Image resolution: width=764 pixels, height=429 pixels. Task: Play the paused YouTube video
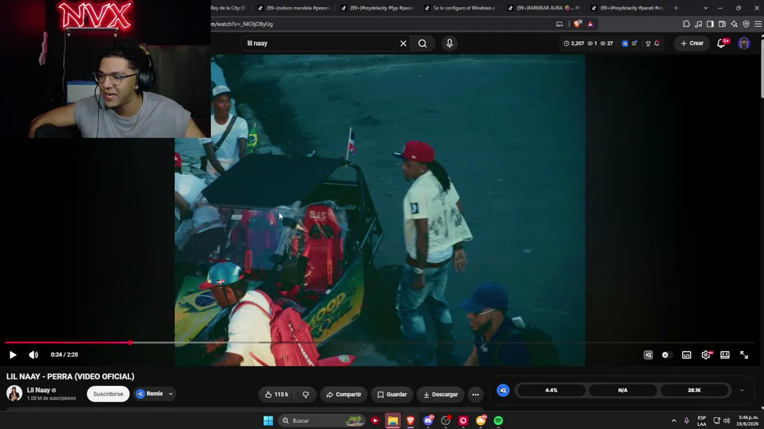tap(13, 355)
